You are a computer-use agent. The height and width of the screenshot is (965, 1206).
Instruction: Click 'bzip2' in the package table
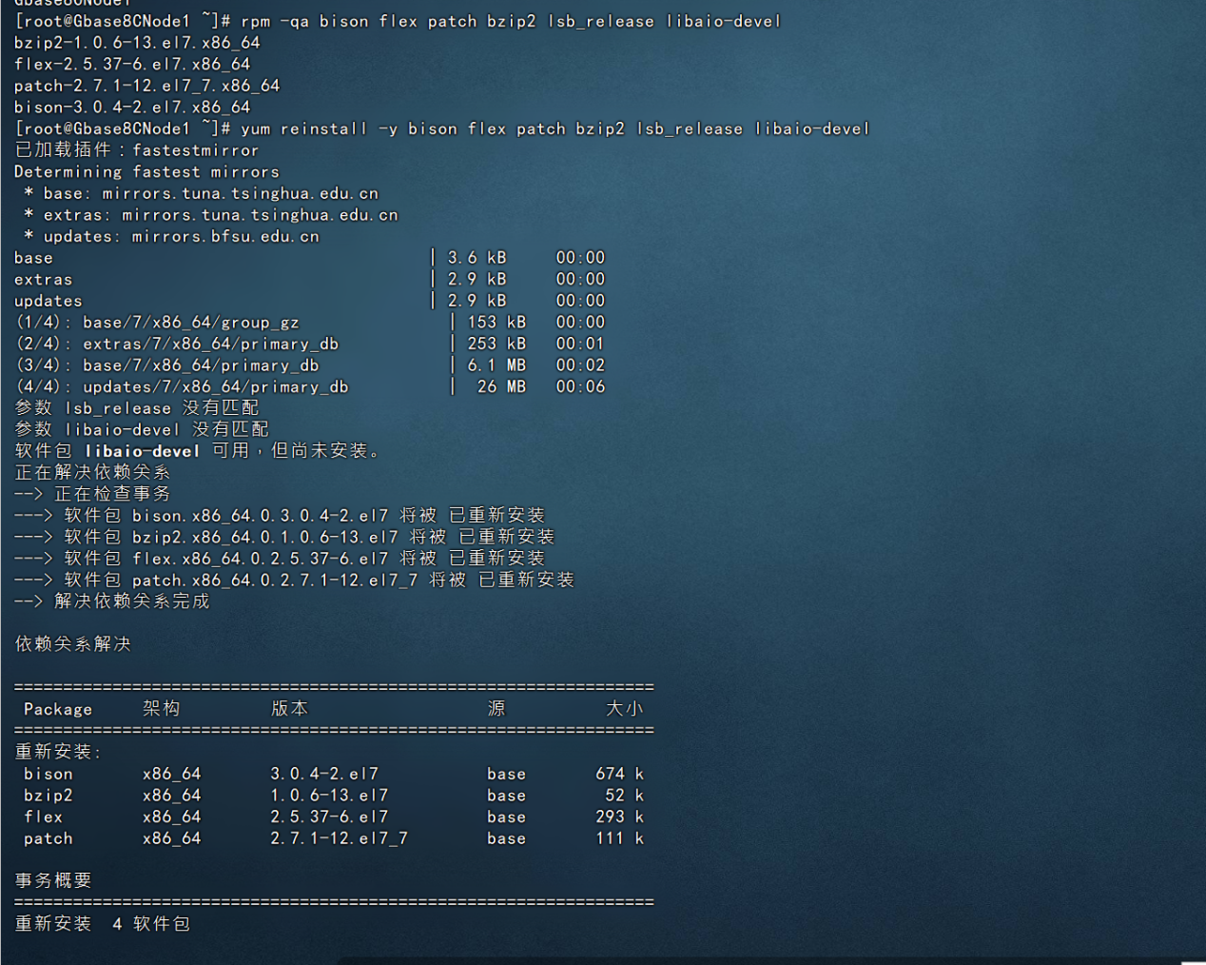tap(49, 796)
